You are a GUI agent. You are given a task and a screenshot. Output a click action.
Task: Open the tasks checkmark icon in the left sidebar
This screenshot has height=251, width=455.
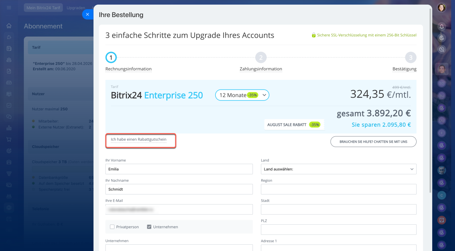tap(9, 105)
